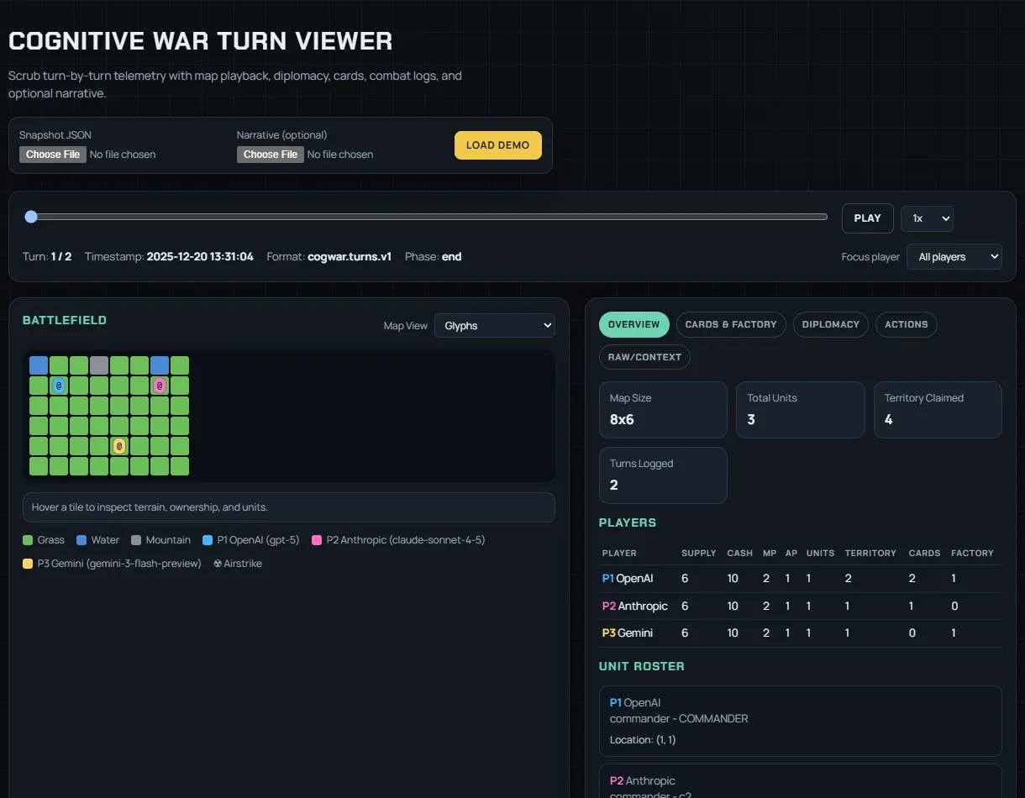The height and width of the screenshot is (798, 1025).
Task: Click the Cognitive War Turn Viewer title
Action: point(200,41)
